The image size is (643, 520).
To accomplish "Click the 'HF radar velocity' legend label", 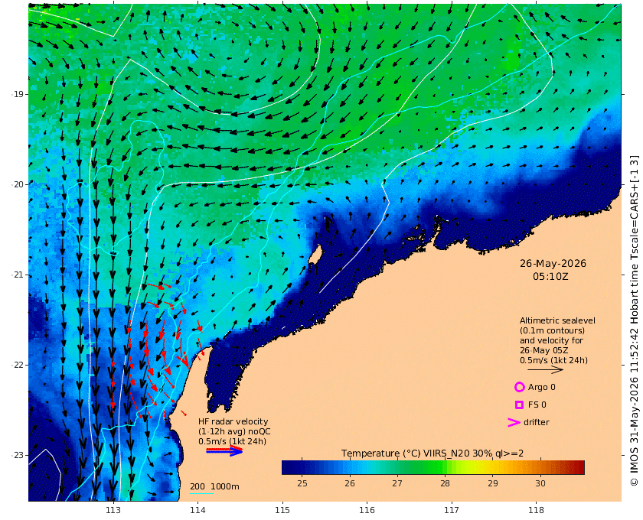I will (233, 421).
